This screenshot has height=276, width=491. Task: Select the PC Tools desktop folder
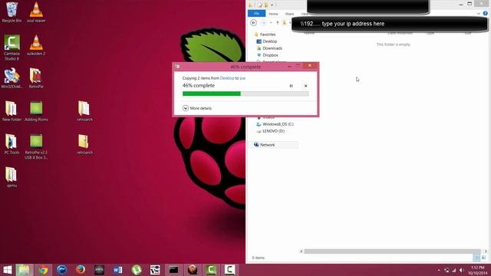click(x=12, y=144)
